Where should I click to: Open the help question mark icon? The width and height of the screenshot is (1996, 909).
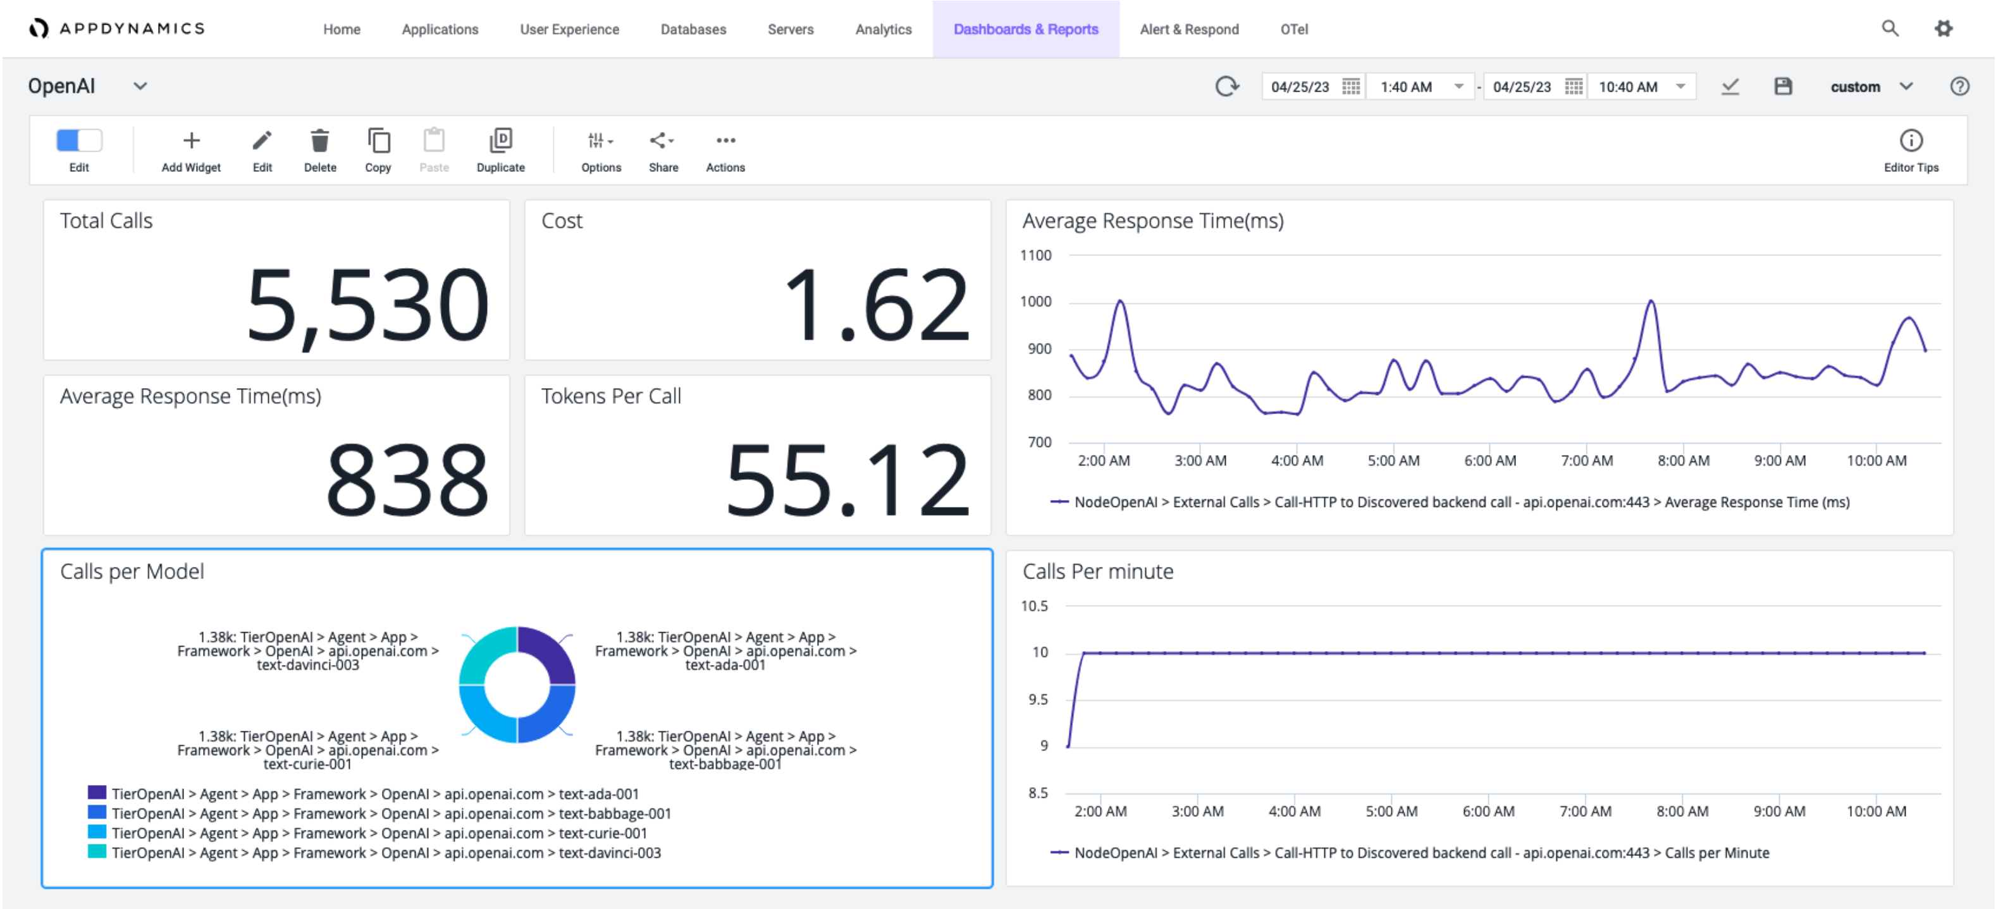tap(1959, 86)
